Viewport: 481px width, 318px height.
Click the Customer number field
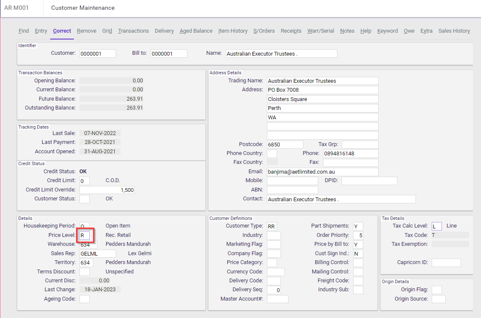[x=98, y=53]
